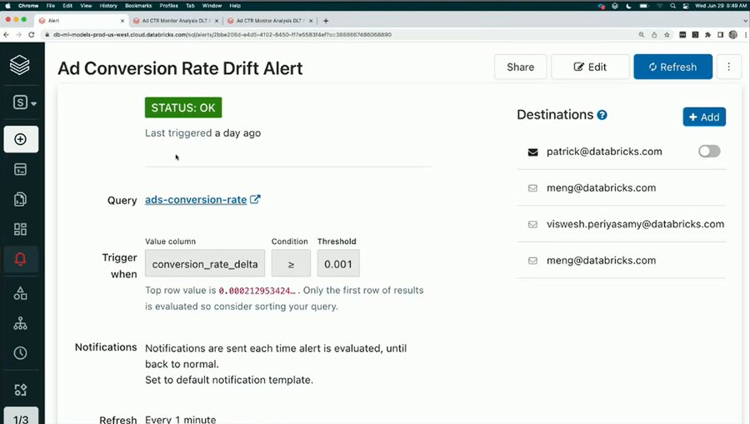Open the Data shapes sidebar icon
Image resolution: width=750 pixels, height=424 pixels.
point(20,293)
